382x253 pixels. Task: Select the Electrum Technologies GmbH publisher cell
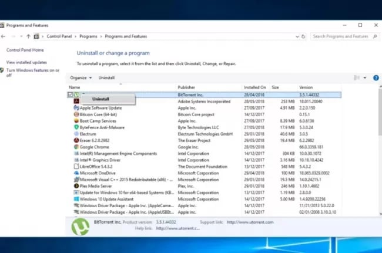pyautogui.click(x=205, y=134)
